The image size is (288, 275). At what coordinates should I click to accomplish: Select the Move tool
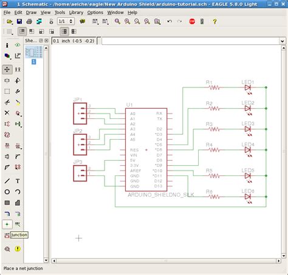[x=7, y=70]
